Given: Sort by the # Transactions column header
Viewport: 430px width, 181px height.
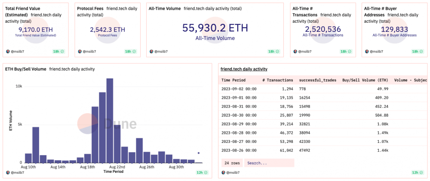Looking at the screenshot, I should tap(277, 80).
